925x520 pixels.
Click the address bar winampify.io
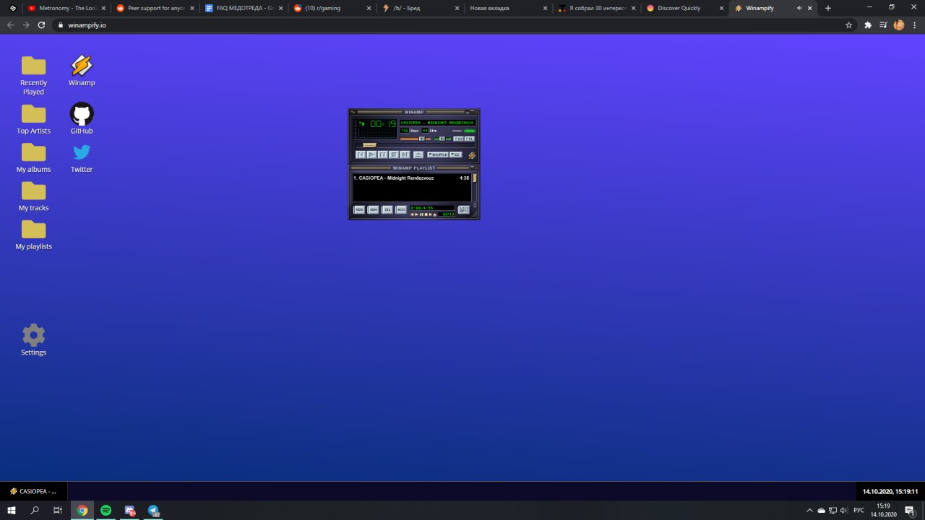click(448, 25)
